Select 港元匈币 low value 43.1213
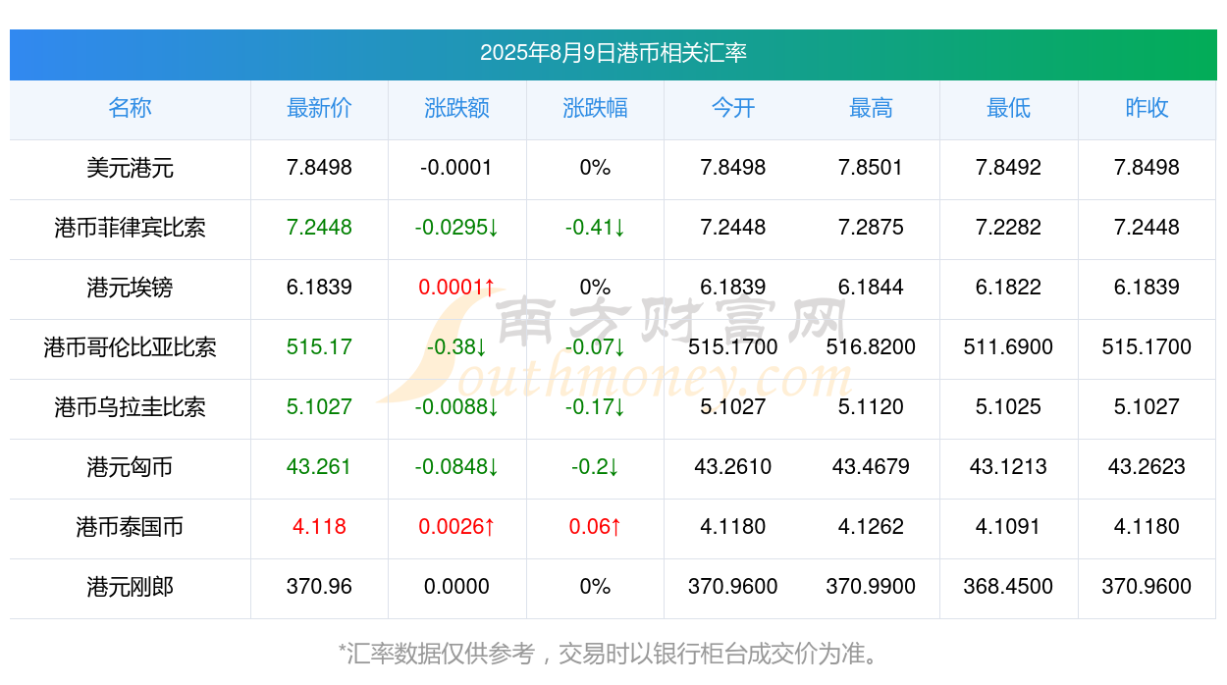The width and height of the screenshot is (1227, 685). (x=1008, y=467)
